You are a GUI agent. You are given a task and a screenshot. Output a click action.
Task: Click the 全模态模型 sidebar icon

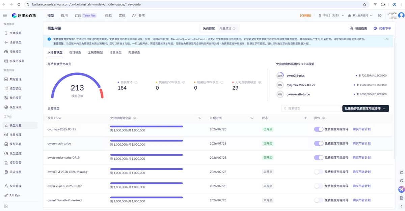tap(6, 61)
